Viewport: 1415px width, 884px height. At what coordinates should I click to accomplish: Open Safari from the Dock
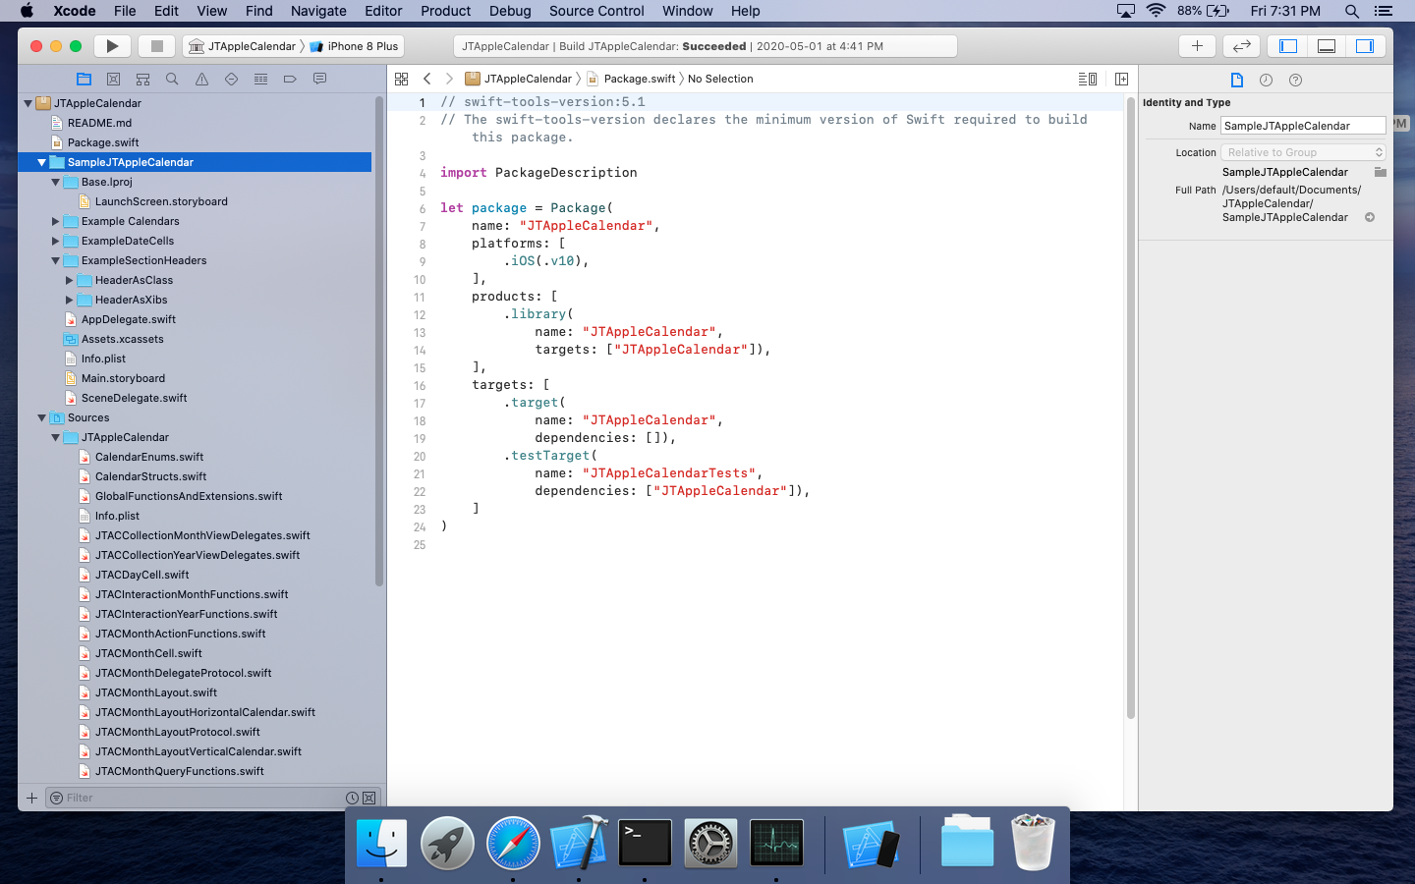(513, 843)
